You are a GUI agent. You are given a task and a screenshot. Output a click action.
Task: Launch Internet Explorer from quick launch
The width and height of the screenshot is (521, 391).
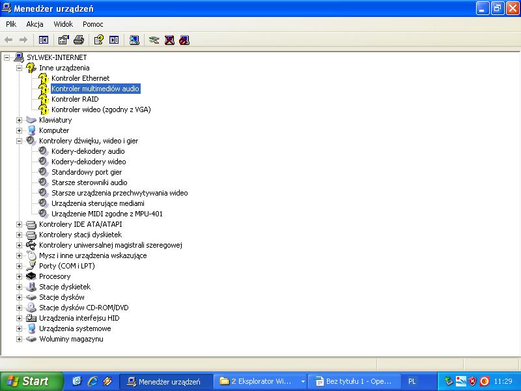coord(92,381)
